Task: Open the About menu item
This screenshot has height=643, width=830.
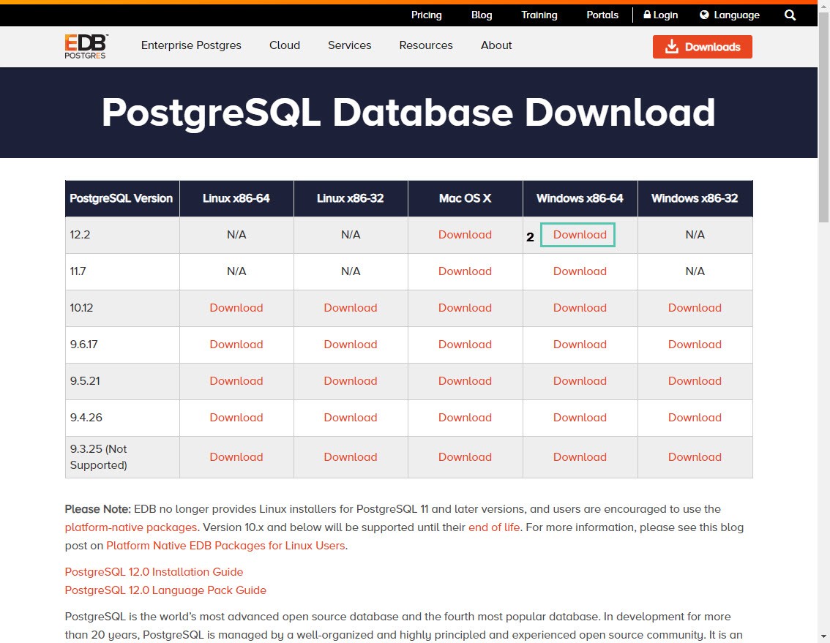Action: [496, 45]
